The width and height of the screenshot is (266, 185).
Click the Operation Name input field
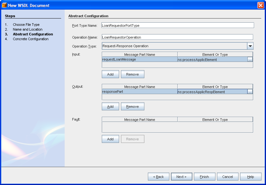(177, 37)
